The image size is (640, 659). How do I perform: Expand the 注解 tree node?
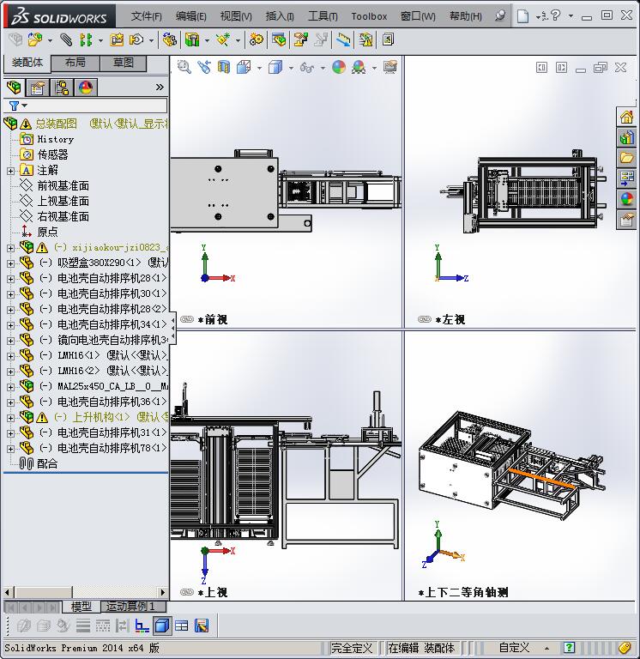coord(11,171)
